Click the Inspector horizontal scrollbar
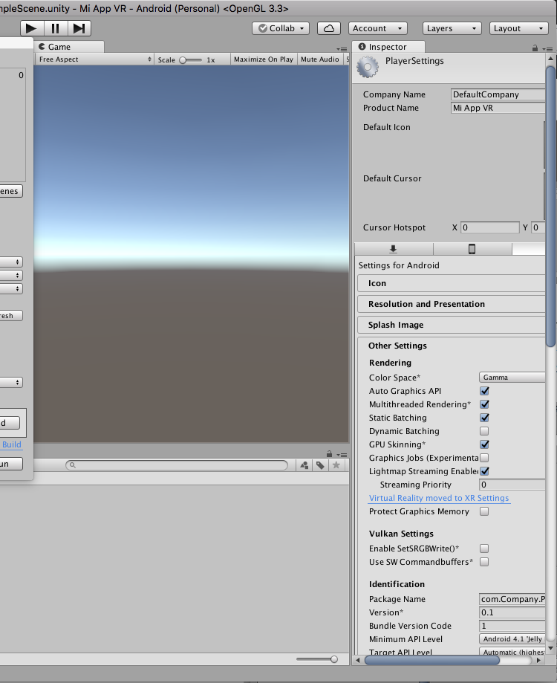Image resolution: width=557 pixels, height=683 pixels. (432, 661)
